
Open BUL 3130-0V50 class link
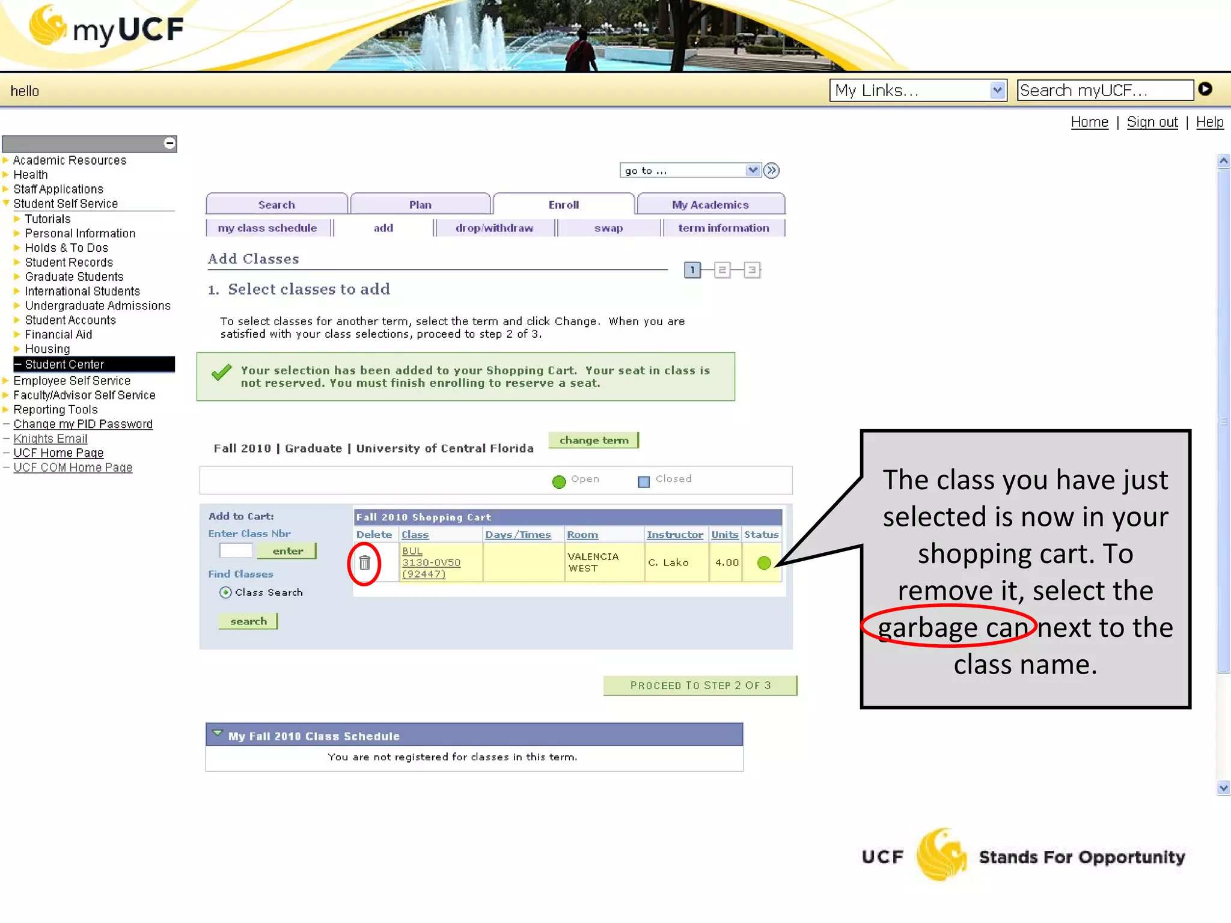pos(430,562)
